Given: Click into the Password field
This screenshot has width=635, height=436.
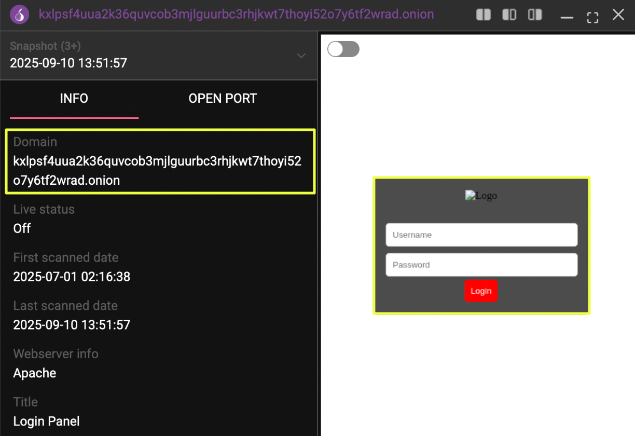Looking at the screenshot, I should tap(481, 265).
